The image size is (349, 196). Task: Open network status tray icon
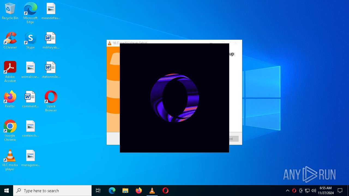pyautogui.click(x=307, y=191)
